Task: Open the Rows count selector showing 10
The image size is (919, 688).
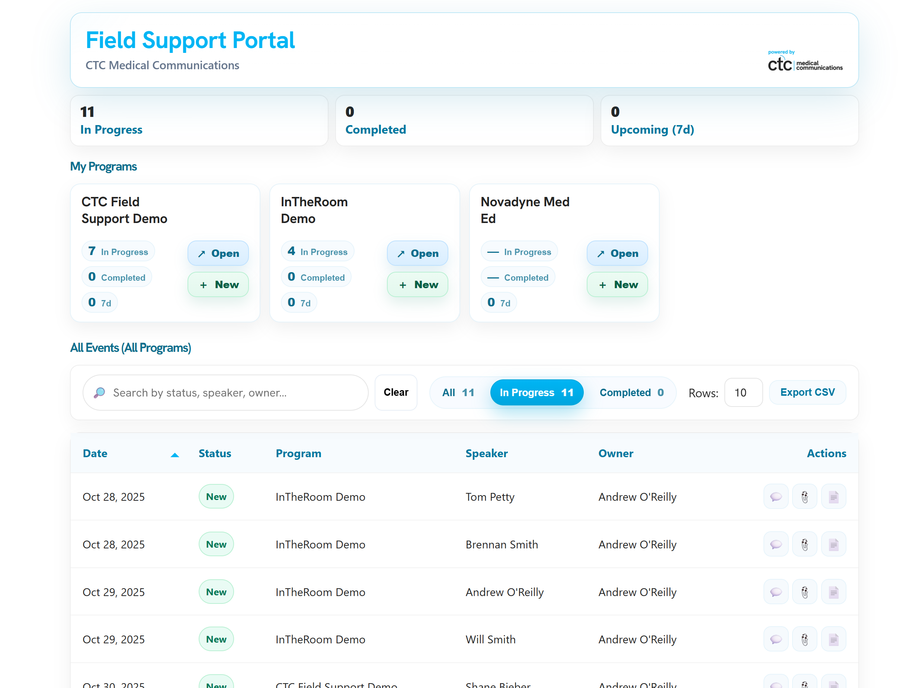Action: tap(743, 392)
